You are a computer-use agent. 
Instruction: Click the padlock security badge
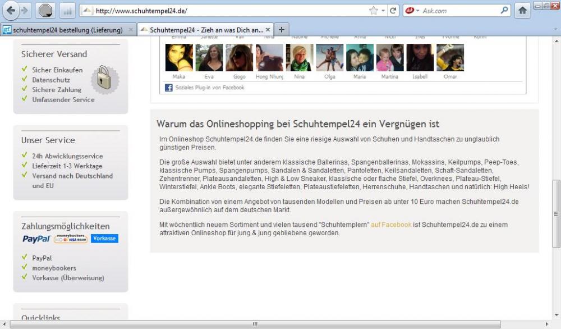[105, 80]
